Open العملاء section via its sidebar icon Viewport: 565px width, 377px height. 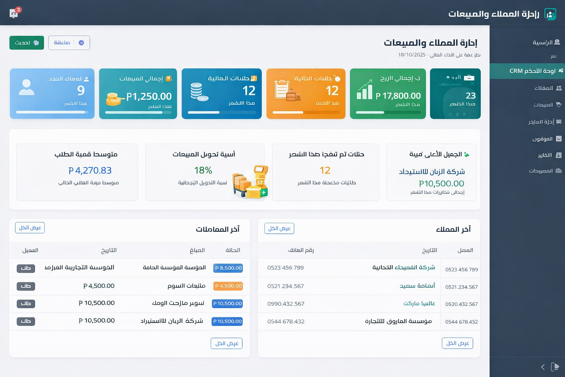point(559,88)
